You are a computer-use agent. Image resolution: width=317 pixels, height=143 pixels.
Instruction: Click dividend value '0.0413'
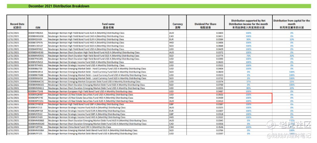coord(220,101)
